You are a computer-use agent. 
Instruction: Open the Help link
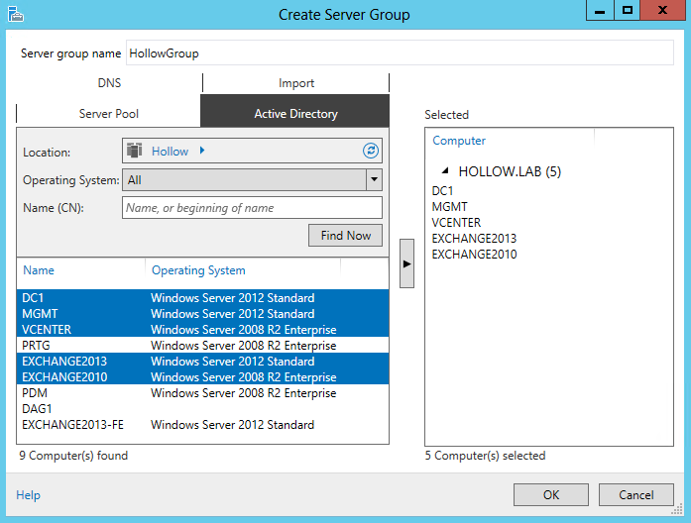(x=29, y=495)
